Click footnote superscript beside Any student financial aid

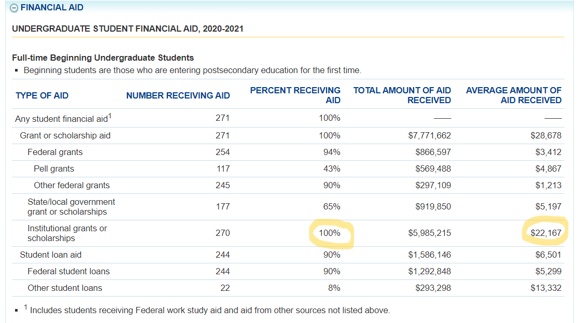[110, 116]
